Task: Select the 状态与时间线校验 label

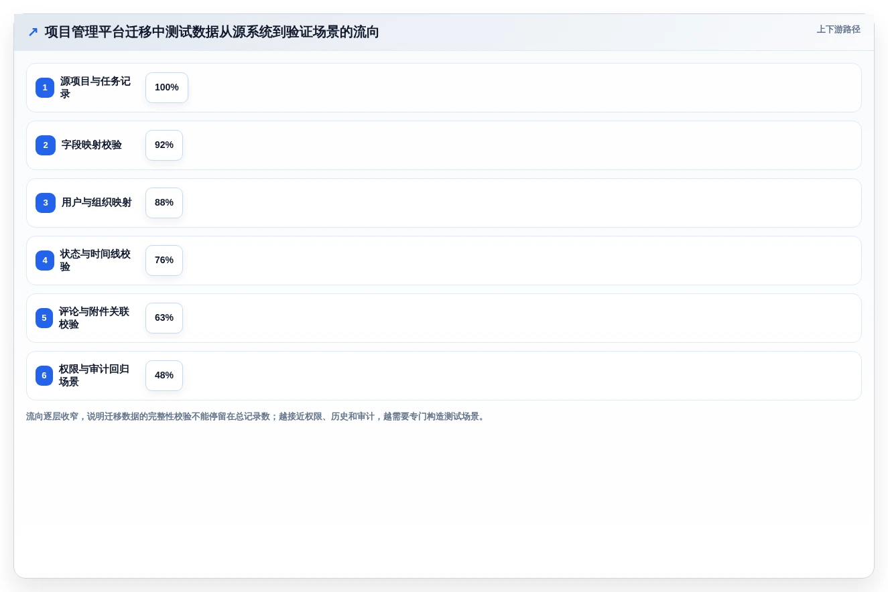Action: [95, 261]
